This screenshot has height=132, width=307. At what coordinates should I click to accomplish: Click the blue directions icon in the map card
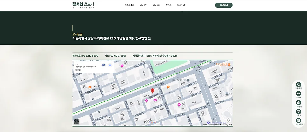(x=110, y=66)
